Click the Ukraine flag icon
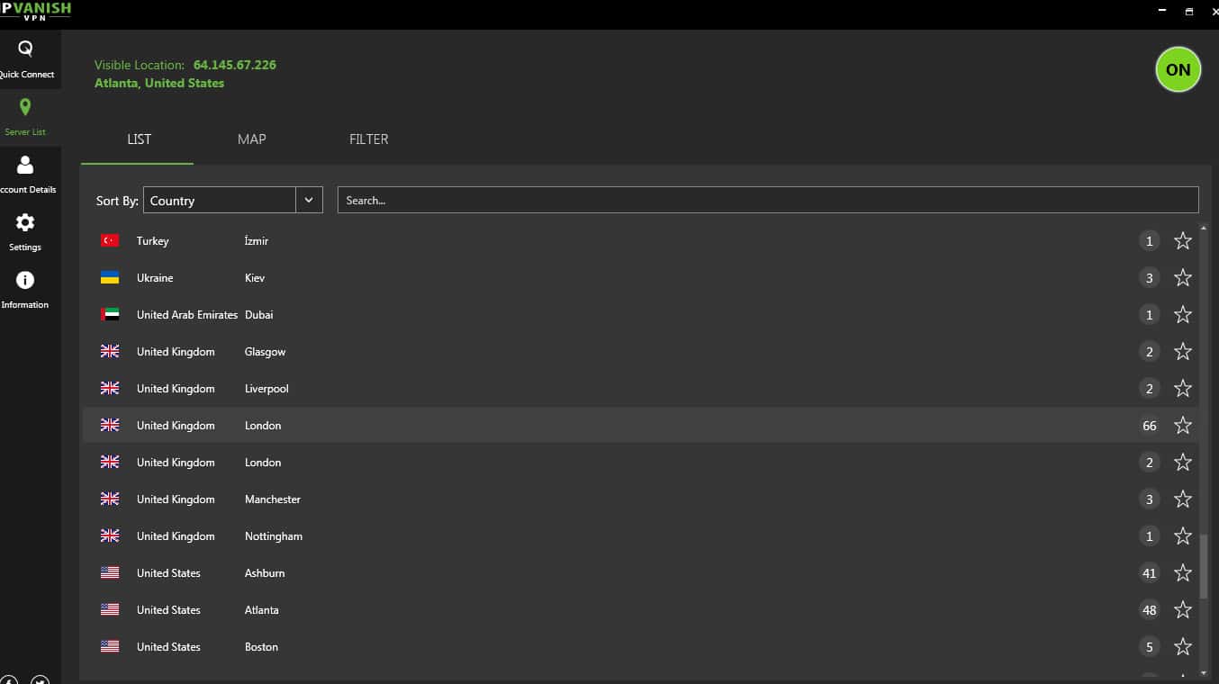This screenshot has width=1219, height=684. click(110, 277)
